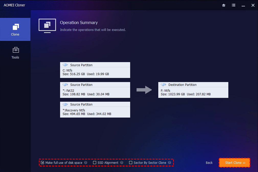Viewport: 258px width, 172px height.
Task: Click help icon next to disk space option
Action: tap(86, 163)
